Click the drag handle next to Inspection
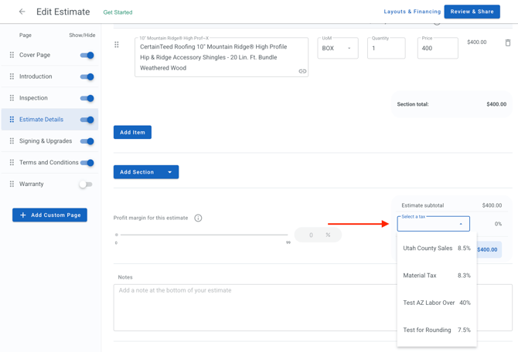The height and width of the screenshot is (352, 518). 12,98
